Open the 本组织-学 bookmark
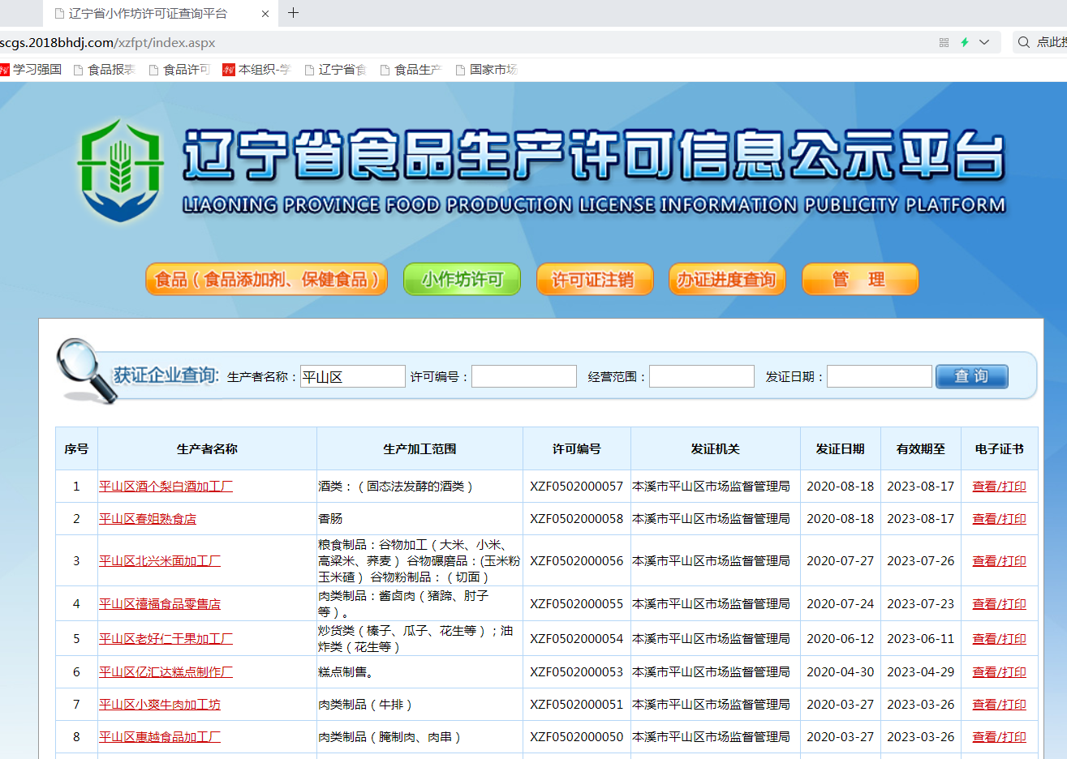 click(x=256, y=70)
